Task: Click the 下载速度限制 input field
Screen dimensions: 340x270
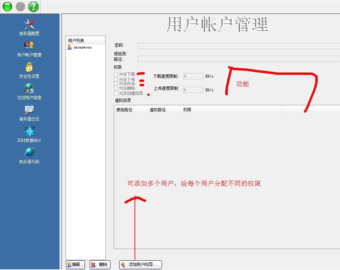Action: coord(193,76)
